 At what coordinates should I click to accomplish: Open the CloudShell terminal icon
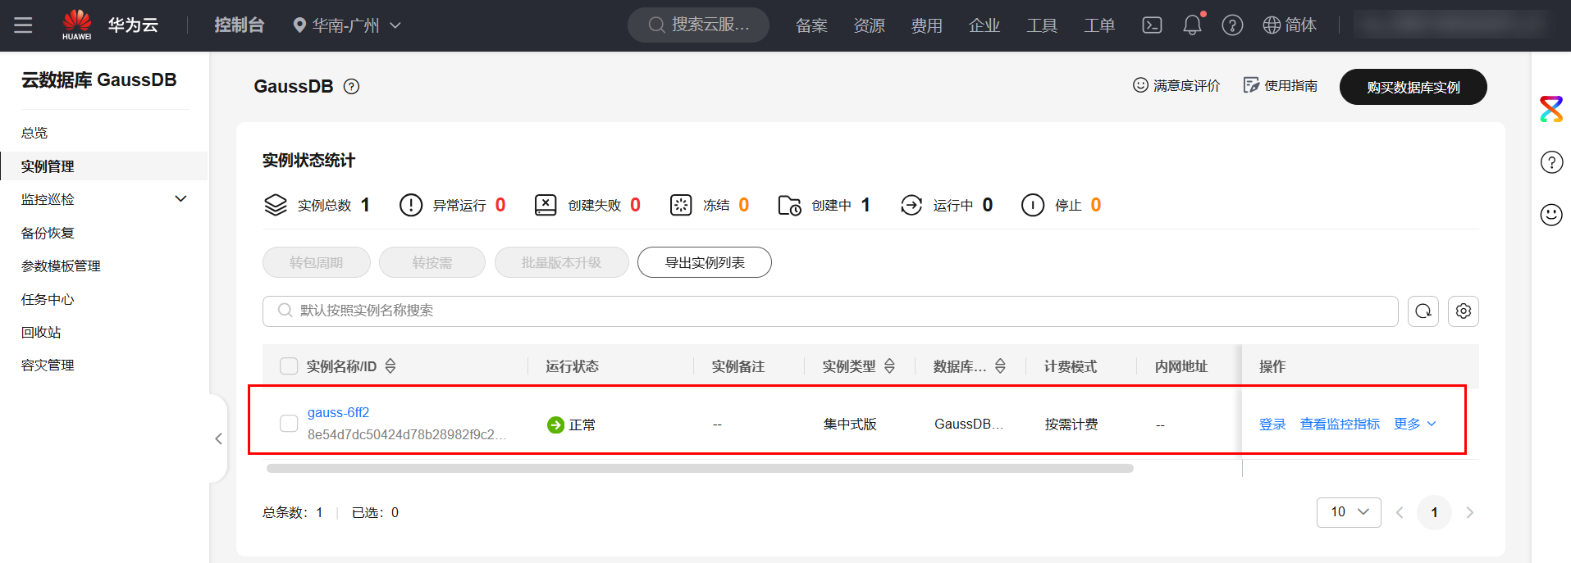point(1152,25)
